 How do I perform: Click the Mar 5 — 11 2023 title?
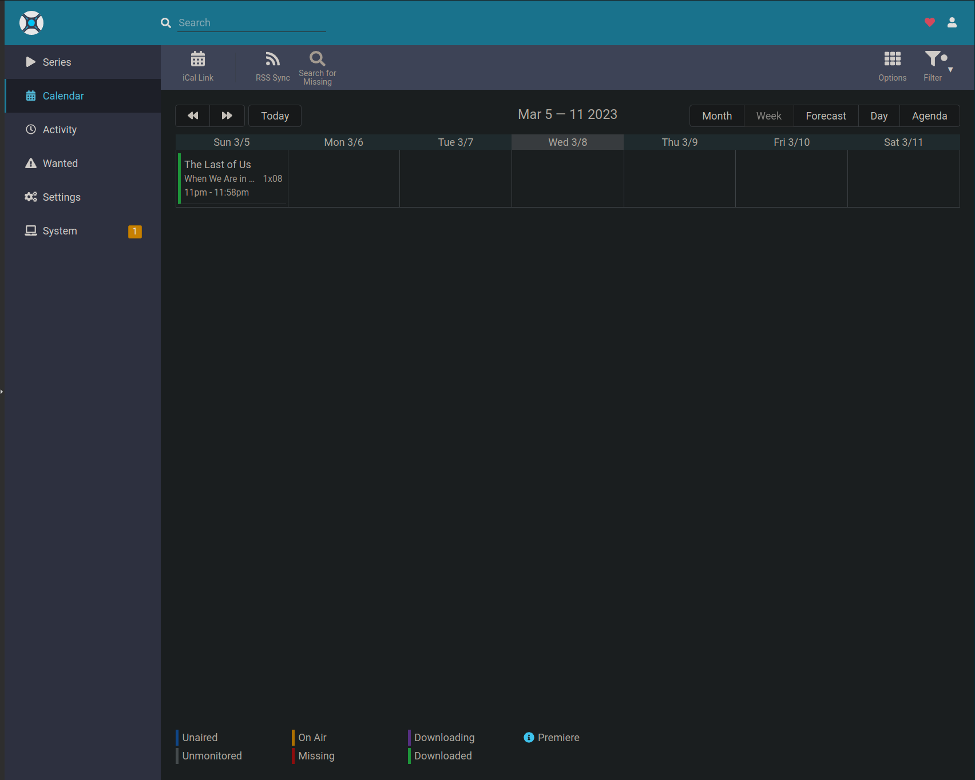pos(568,114)
